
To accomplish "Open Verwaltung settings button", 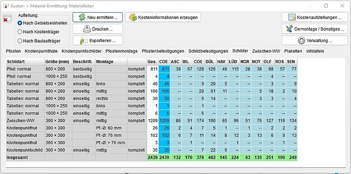I will (x=315, y=41).
